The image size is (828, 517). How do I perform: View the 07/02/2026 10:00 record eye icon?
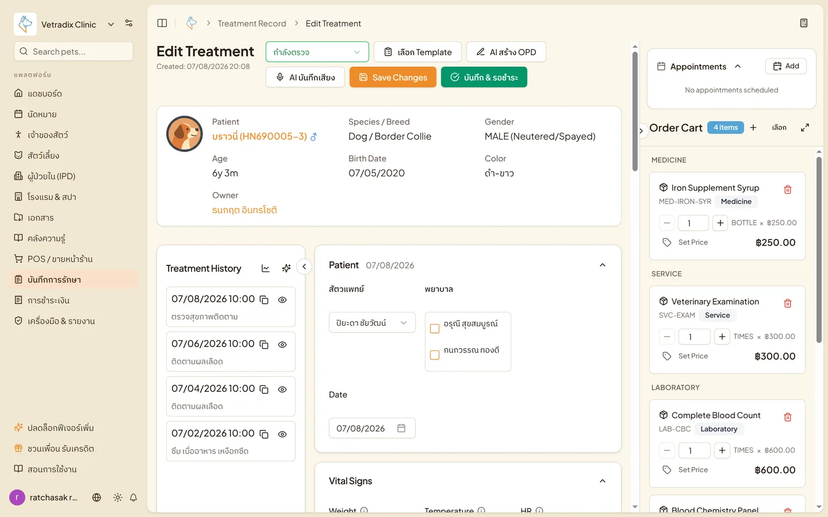click(x=282, y=434)
